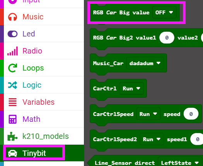Screen dimensions: 203x166
Task: Open the Radio category
Action: (x=42, y=51)
